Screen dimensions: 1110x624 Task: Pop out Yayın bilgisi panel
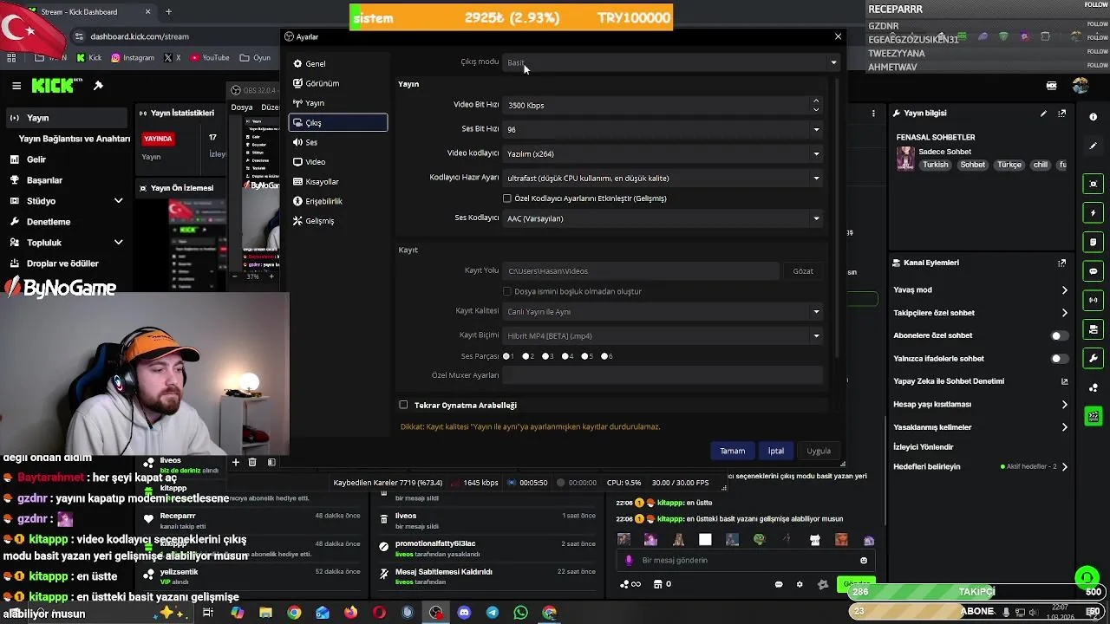pos(1061,114)
